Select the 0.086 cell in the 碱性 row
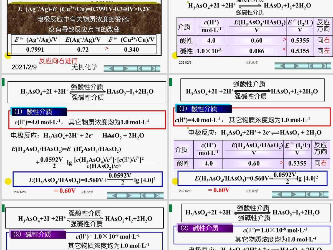The image size is (333, 250). tap(257, 51)
